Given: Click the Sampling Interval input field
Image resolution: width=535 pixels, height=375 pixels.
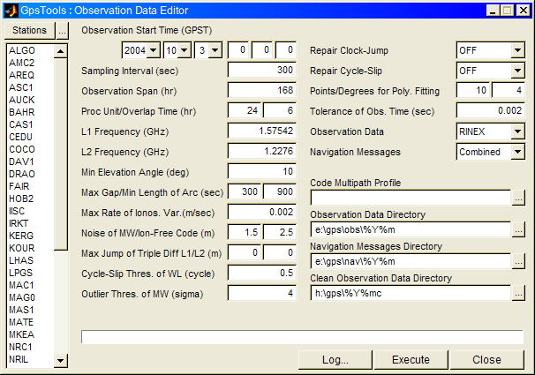Looking at the screenshot, I should click(x=262, y=71).
